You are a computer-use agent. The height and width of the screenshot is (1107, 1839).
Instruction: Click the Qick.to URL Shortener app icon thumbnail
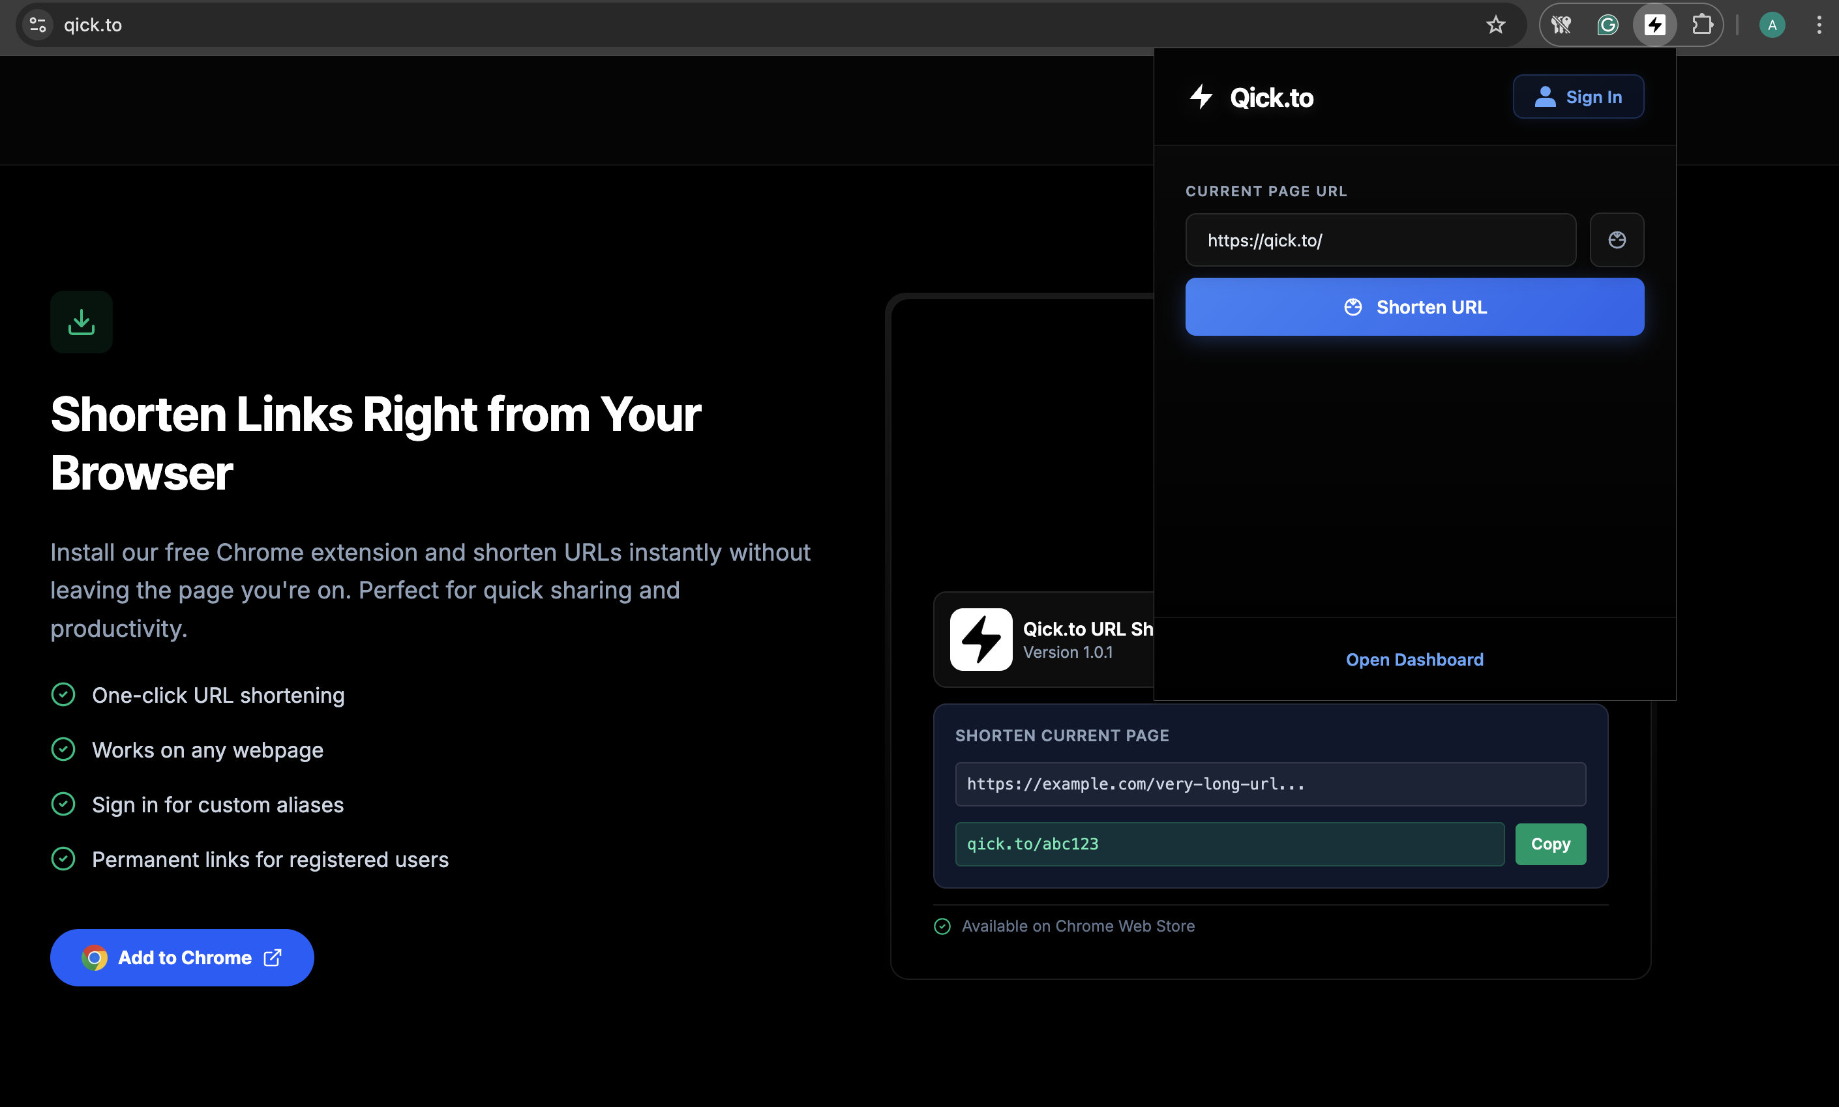coord(980,640)
